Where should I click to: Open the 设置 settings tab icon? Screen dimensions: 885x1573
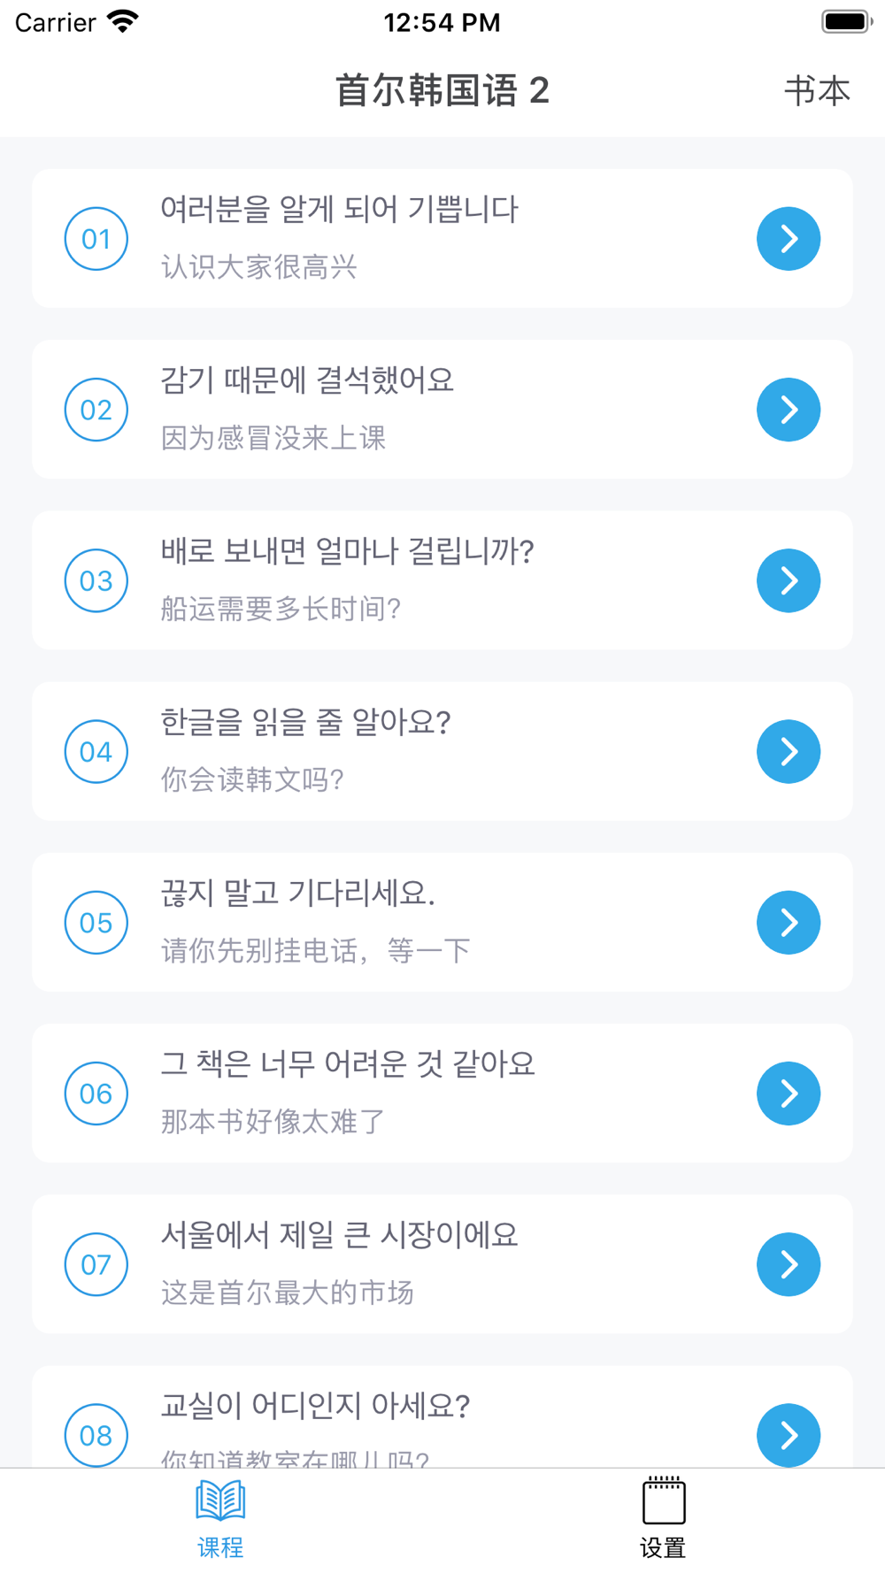(663, 1500)
